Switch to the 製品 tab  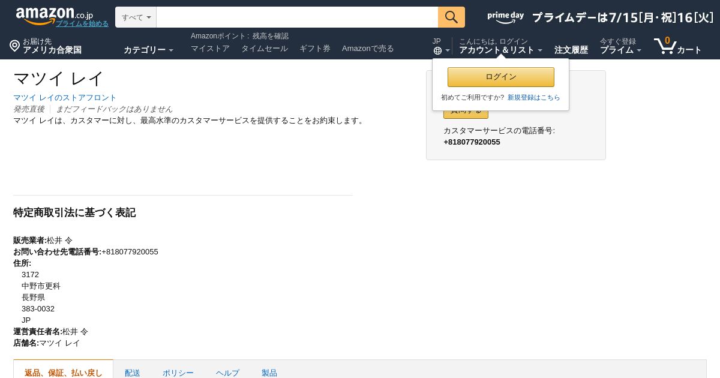269,373
